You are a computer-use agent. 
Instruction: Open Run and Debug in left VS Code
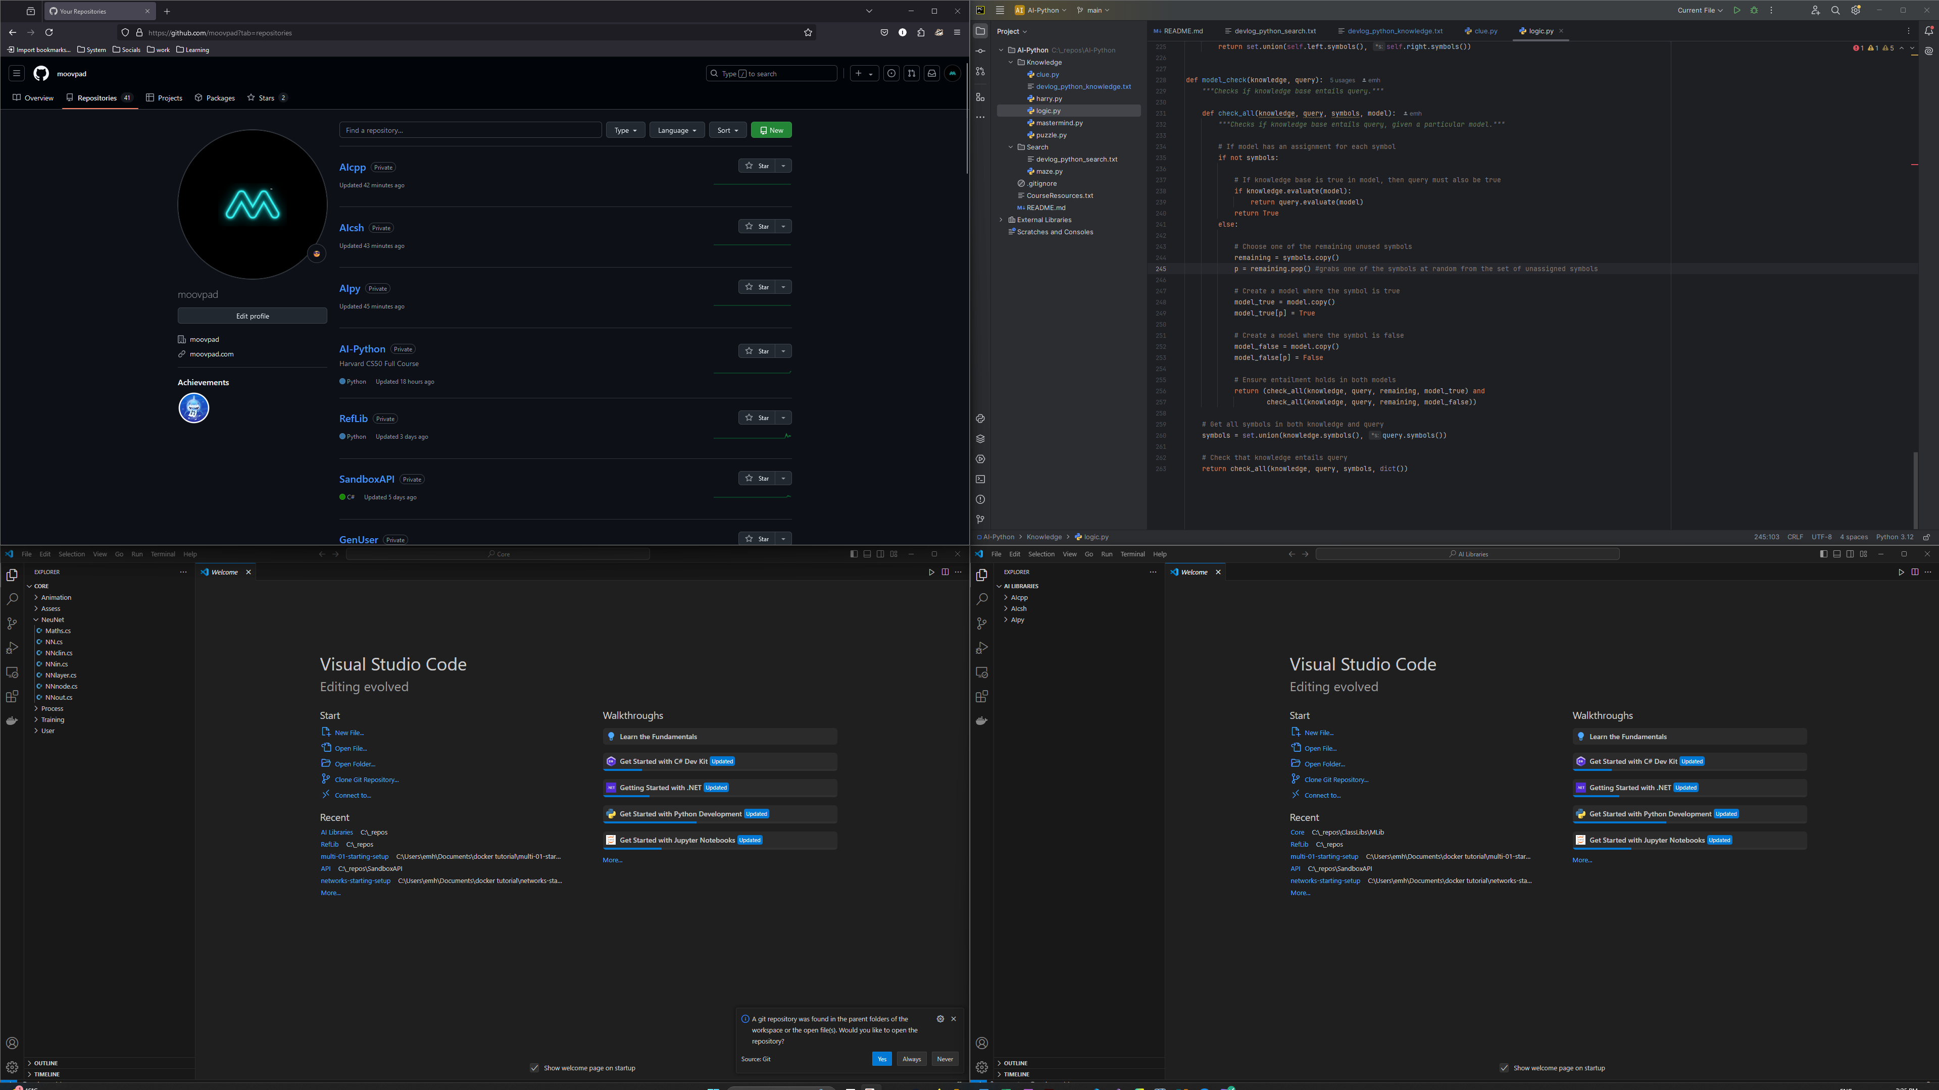click(x=12, y=648)
